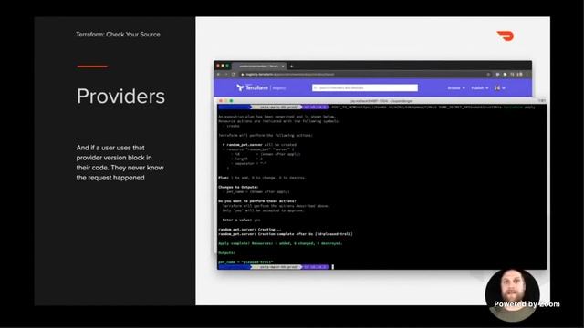
Task: Click "Terraform: Check Your Source" slide title
Action: (118, 35)
